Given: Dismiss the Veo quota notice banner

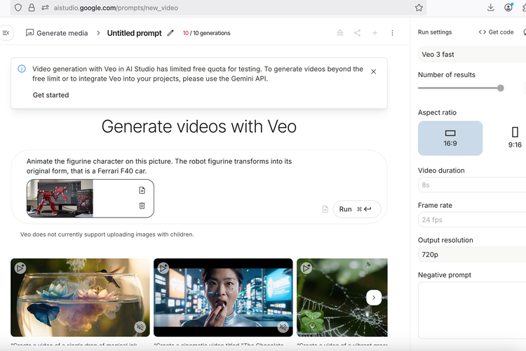Looking at the screenshot, I should coord(373,72).
